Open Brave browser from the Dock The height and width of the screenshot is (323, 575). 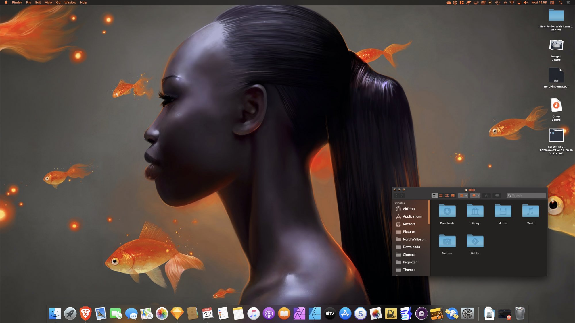pyautogui.click(x=85, y=314)
